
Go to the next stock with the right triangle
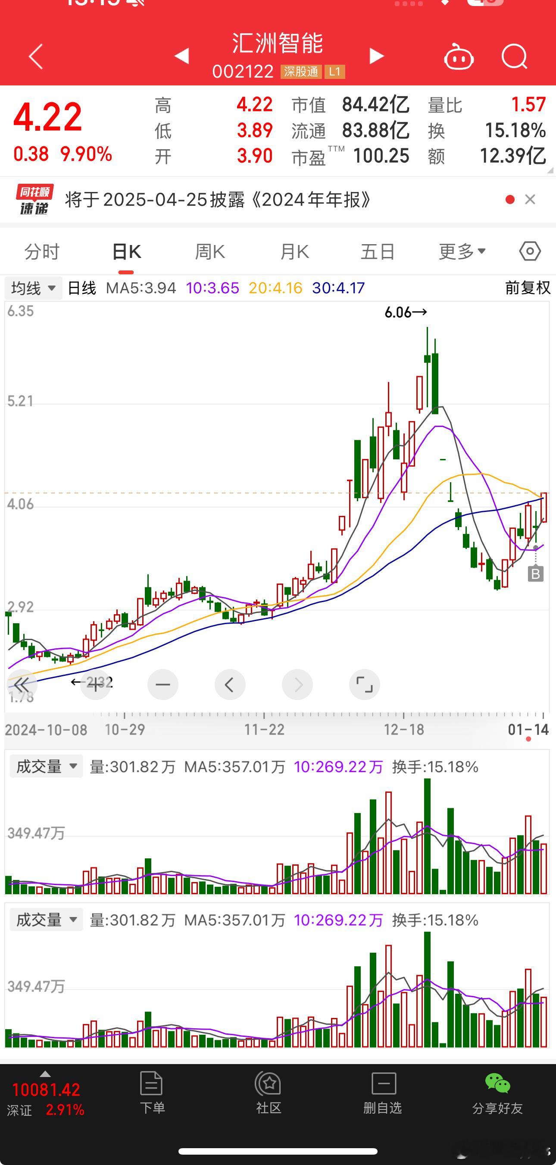coord(377,56)
